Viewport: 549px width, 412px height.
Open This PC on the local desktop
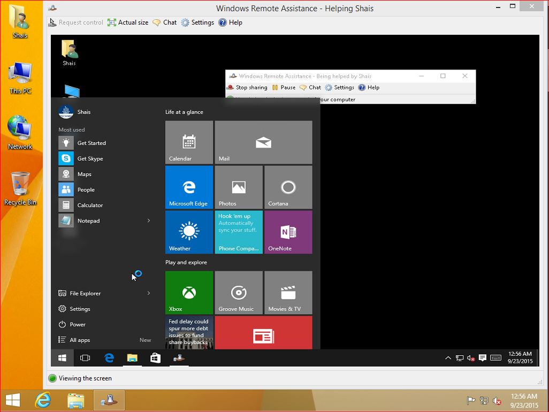coord(20,78)
